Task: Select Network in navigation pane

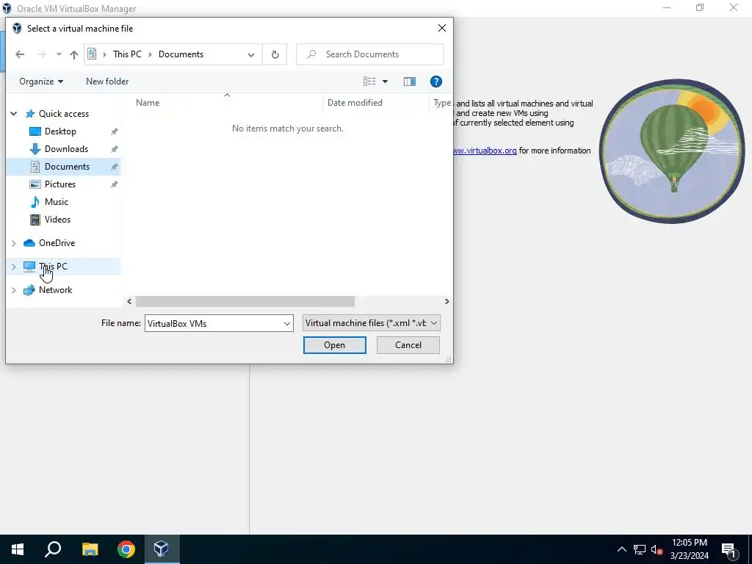Action: (x=56, y=290)
